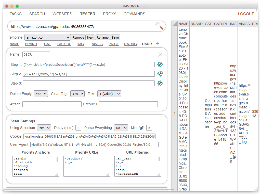This screenshot has height=195, width=261.
Task: Toggle the Using Selenium selector
Action: click(44, 128)
